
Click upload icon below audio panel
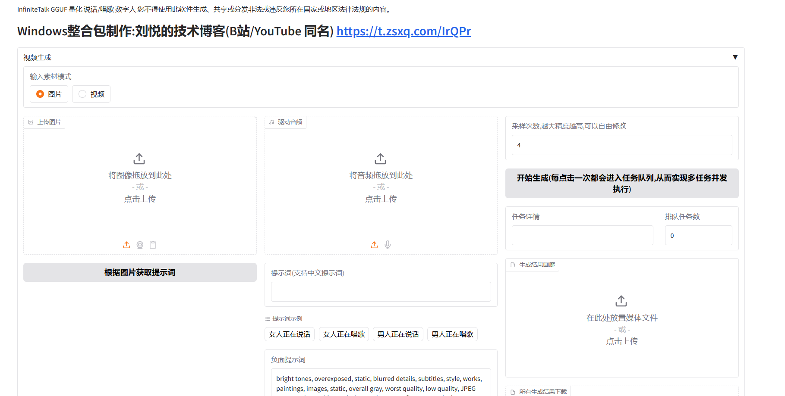tap(374, 245)
